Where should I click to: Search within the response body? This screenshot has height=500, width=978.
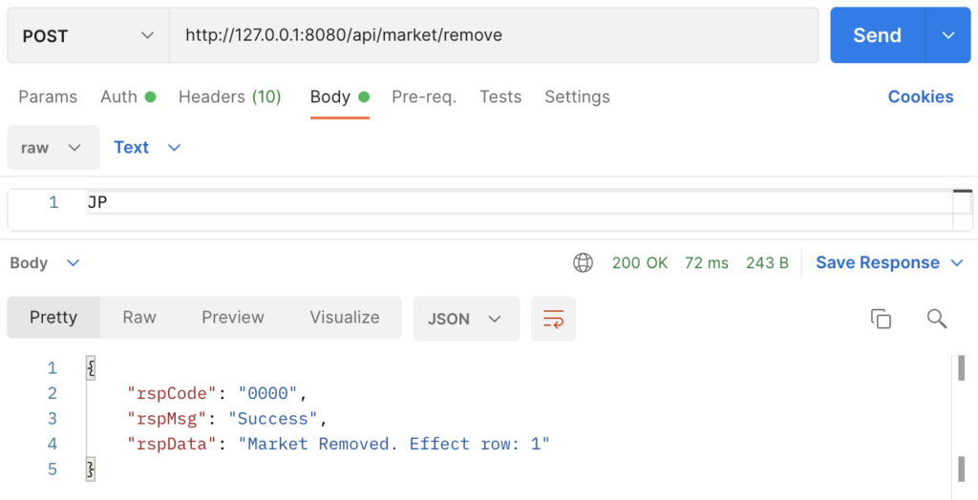pos(937,319)
